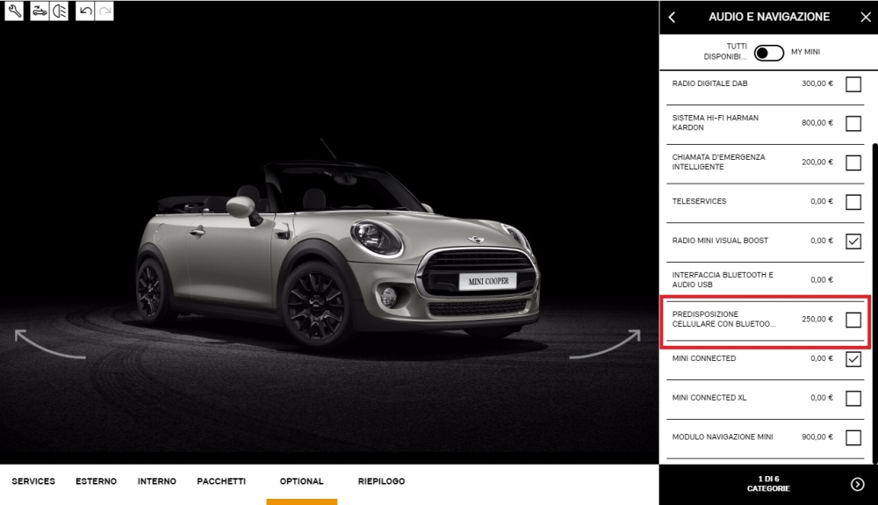Check Predisposizione Cellulare con Bluetooth checkbox
Screen dimensions: 878x505
coord(853,320)
